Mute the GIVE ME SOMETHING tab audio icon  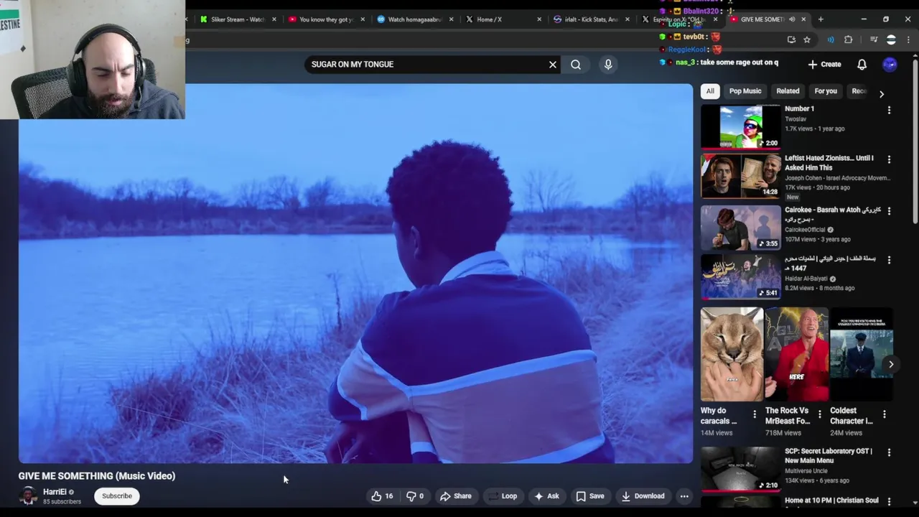[x=792, y=19]
